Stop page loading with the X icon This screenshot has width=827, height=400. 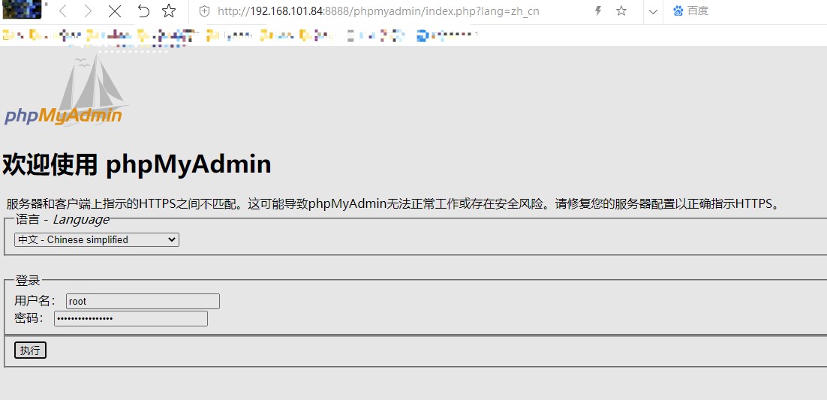click(x=115, y=11)
